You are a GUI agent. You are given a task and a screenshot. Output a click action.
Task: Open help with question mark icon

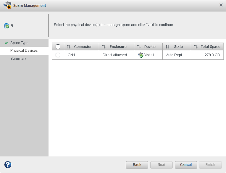tap(8, 165)
